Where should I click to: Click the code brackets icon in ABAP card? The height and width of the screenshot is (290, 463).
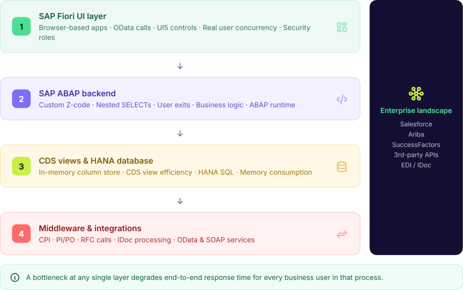coord(342,99)
